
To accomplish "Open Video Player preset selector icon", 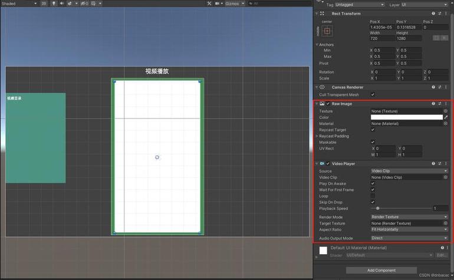I will [439, 163].
